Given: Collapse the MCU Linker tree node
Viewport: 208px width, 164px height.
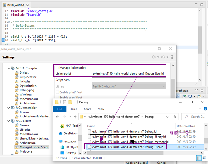Looking at the screenshot, I should click(9, 121).
